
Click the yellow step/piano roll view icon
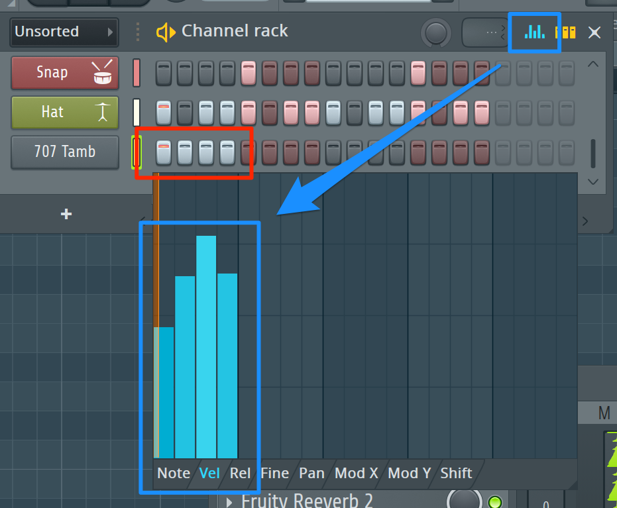pyautogui.click(x=565, y=32)
